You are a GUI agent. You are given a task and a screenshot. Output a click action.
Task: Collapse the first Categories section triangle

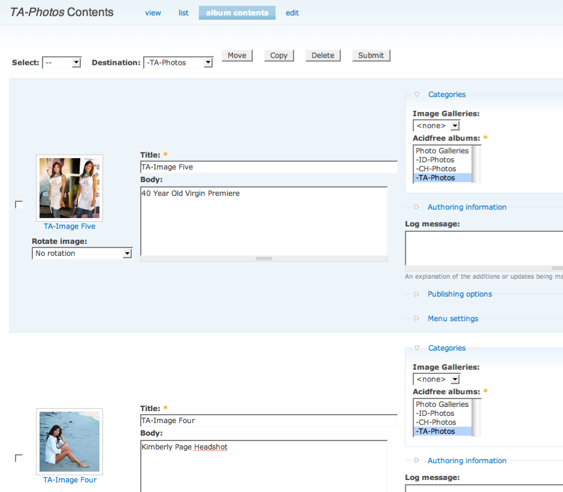(416, 95)
